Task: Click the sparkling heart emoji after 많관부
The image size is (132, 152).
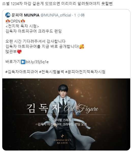Action: coord(19,52)
